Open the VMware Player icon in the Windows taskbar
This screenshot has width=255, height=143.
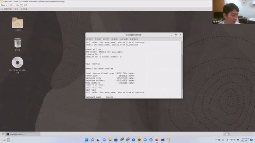(169, 140)
